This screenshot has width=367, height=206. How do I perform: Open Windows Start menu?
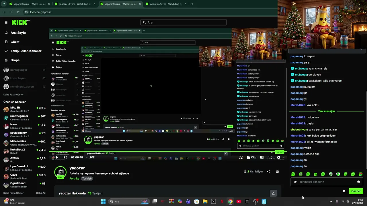(103, 201)
